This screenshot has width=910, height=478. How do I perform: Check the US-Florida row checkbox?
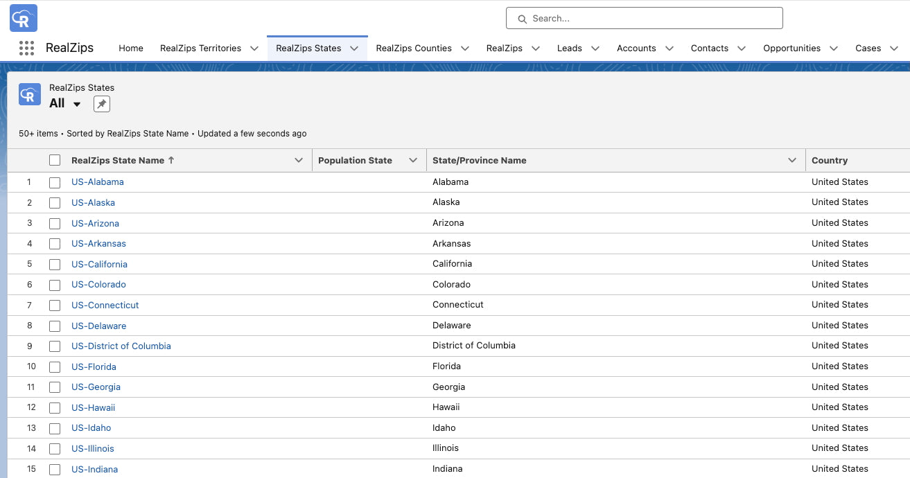(x=55, y=367)
